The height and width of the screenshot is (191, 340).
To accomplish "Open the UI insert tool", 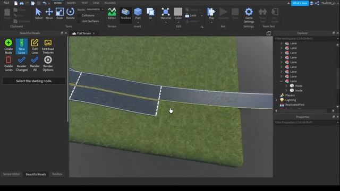I will (x=150, y=14).
